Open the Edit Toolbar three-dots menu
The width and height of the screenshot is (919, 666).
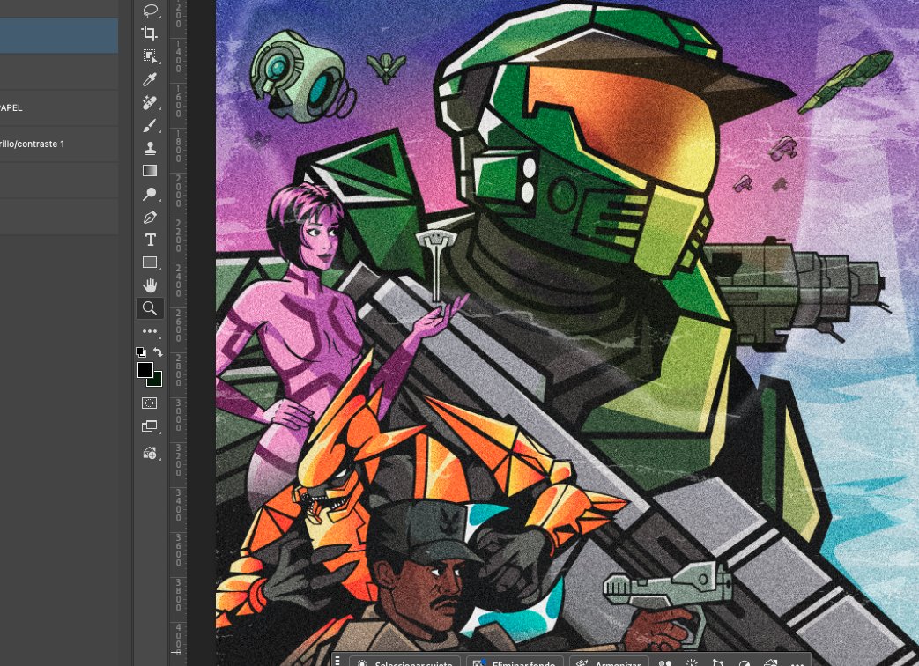(150, 331)
